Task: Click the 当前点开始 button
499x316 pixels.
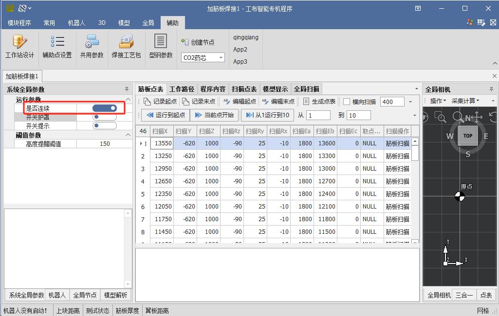Action: coord(214,115)
